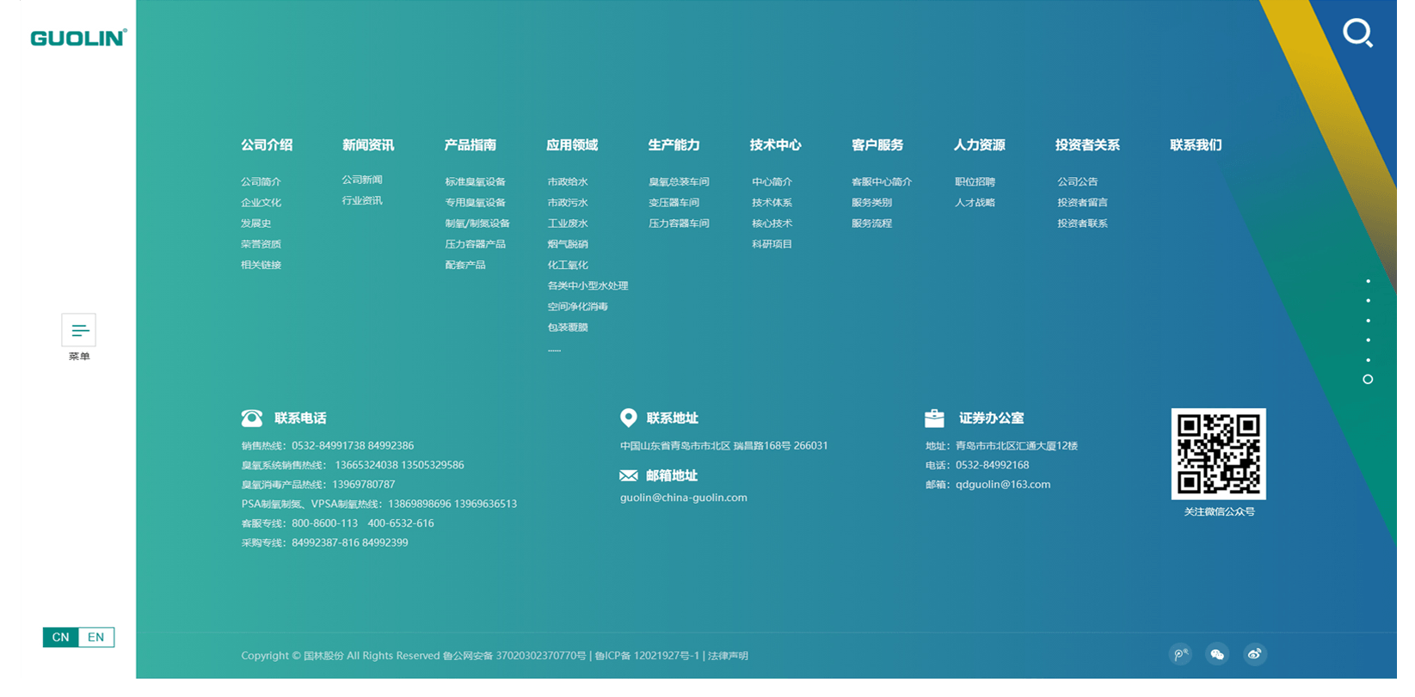Select the topmost page indicator dot

pyautogui.click(x=1368, y=281)
